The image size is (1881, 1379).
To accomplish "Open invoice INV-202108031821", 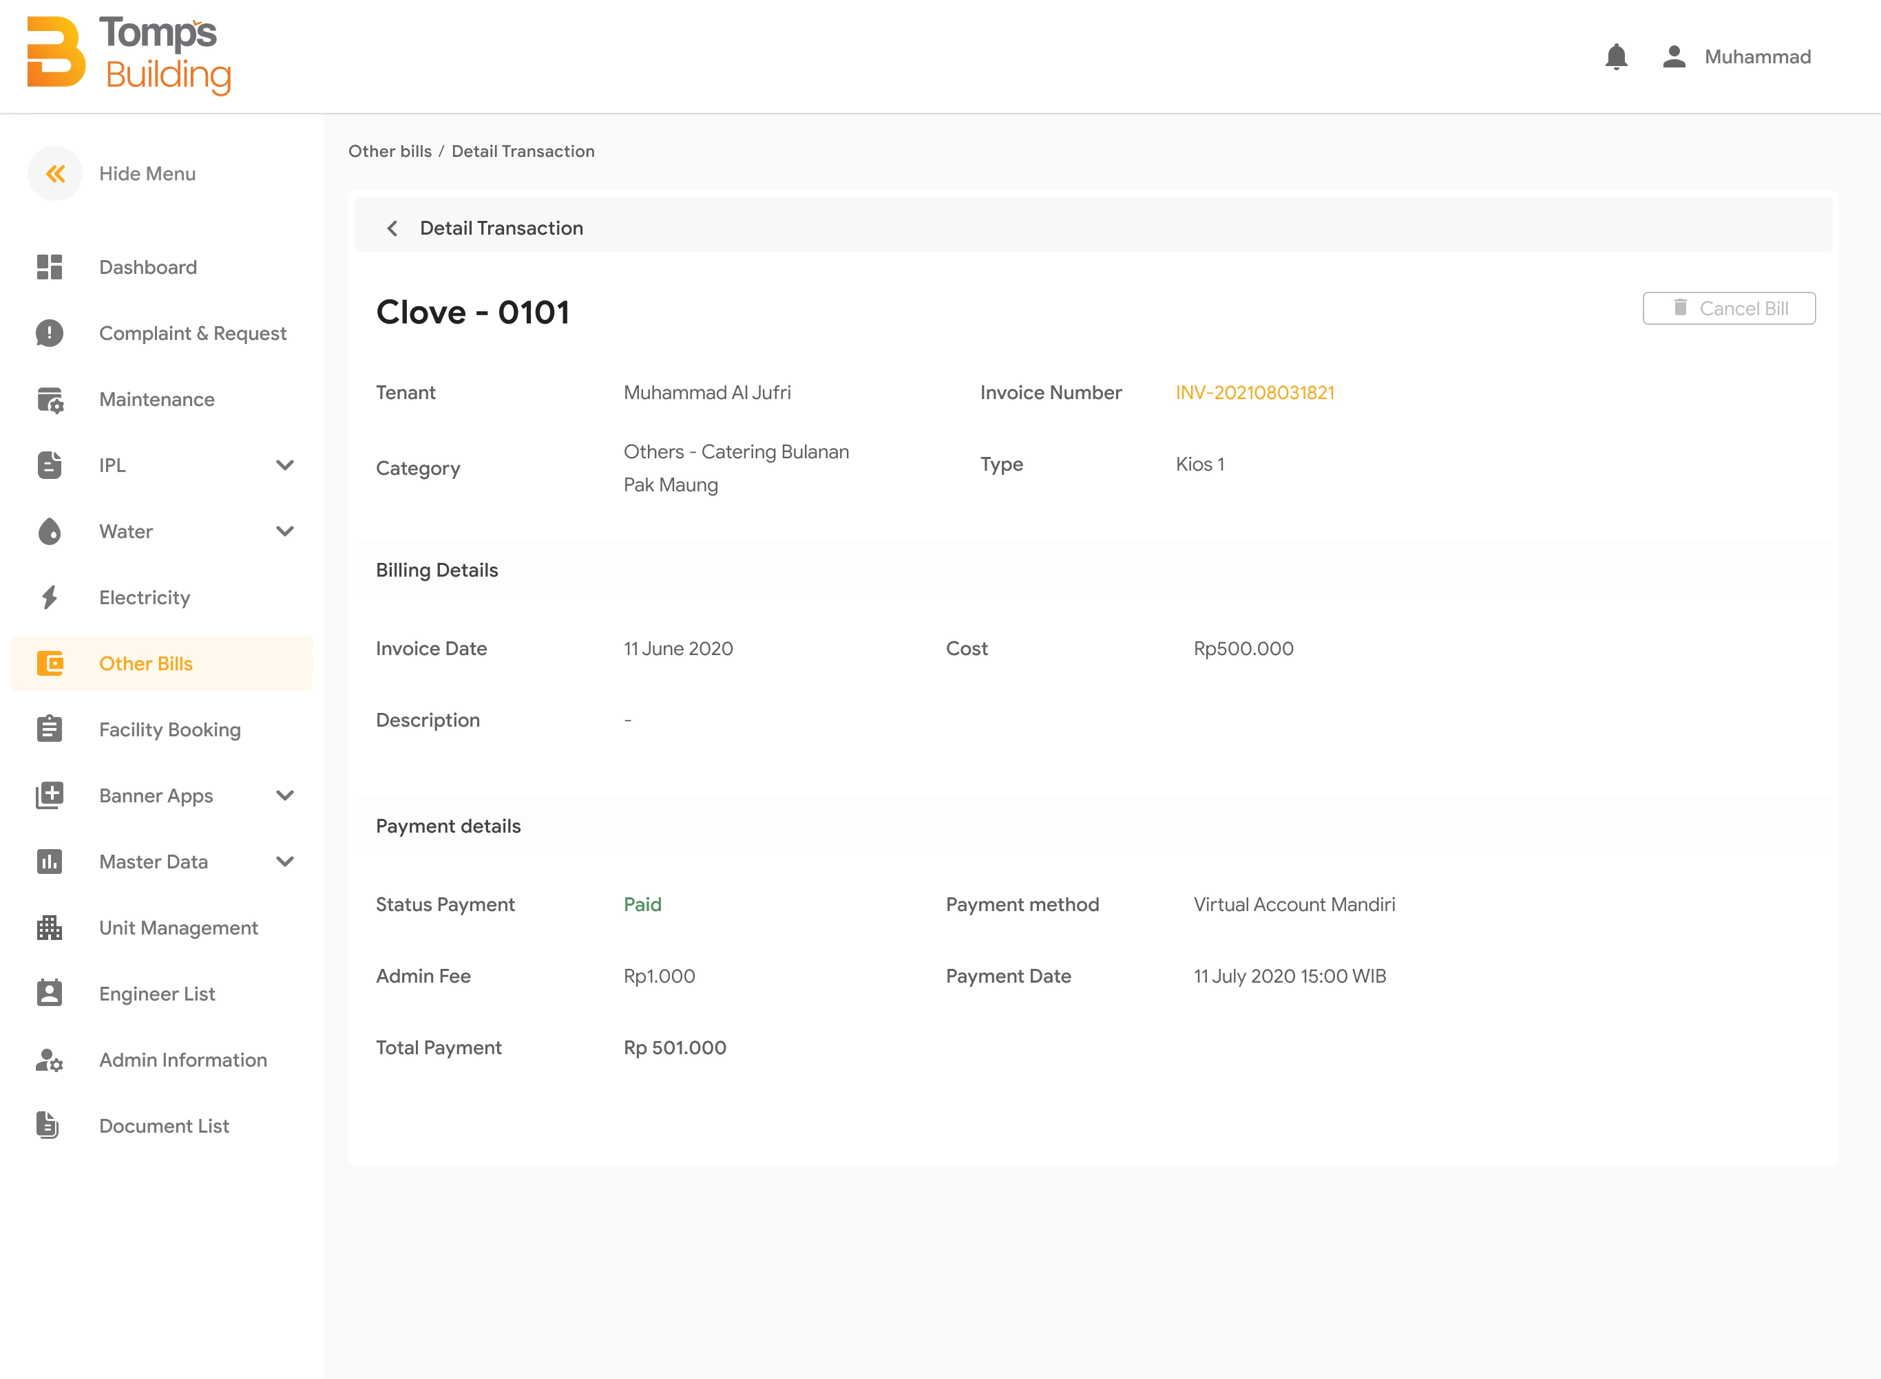I will pyautogui.click(x=1254, y=392).
